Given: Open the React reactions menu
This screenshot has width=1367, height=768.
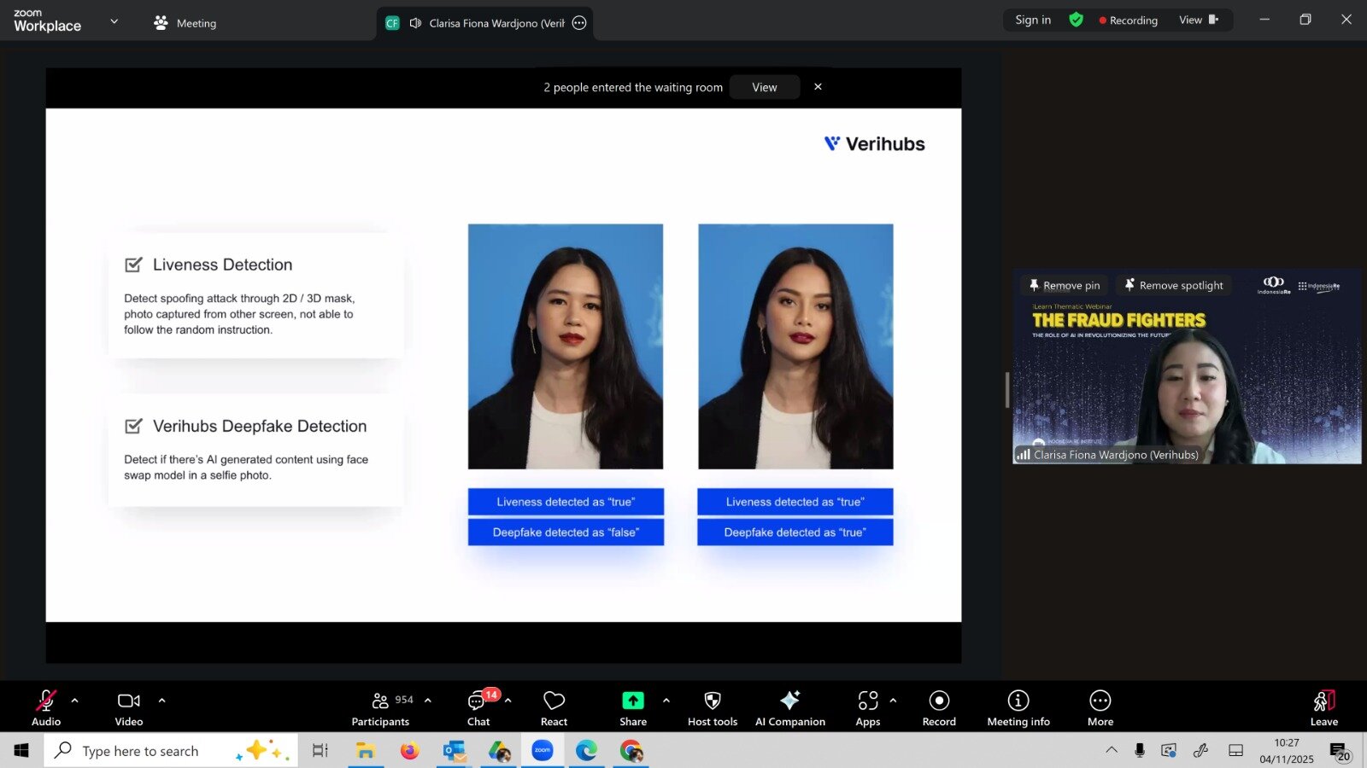Looking at the screenshot, I should click(x=553, y=707).
